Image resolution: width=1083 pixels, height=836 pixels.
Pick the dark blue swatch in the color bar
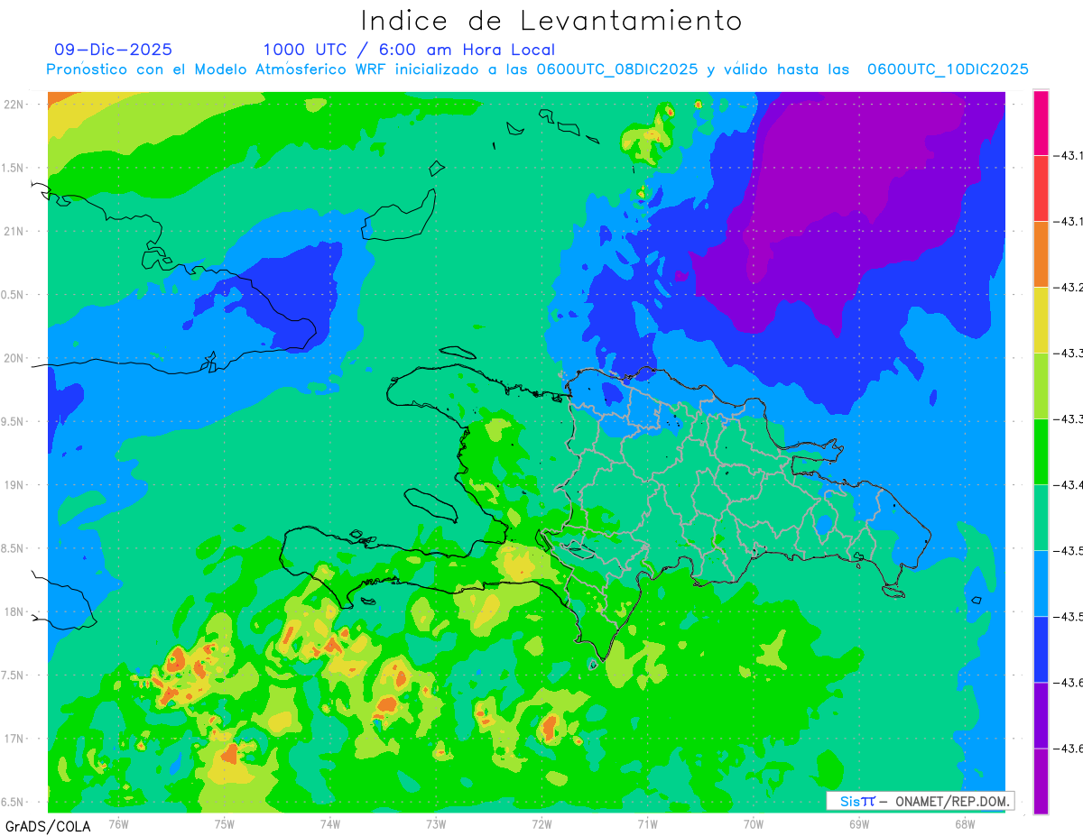point(1041,649)
